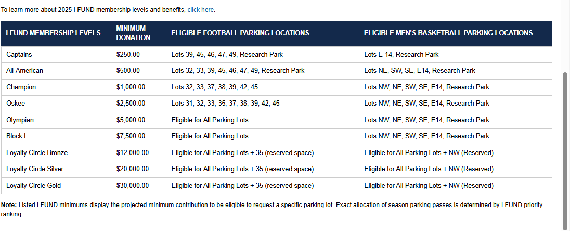This screenshot has height=231, width=570.
Task: Select the "Block I" membership level cell
Action: 16,136
